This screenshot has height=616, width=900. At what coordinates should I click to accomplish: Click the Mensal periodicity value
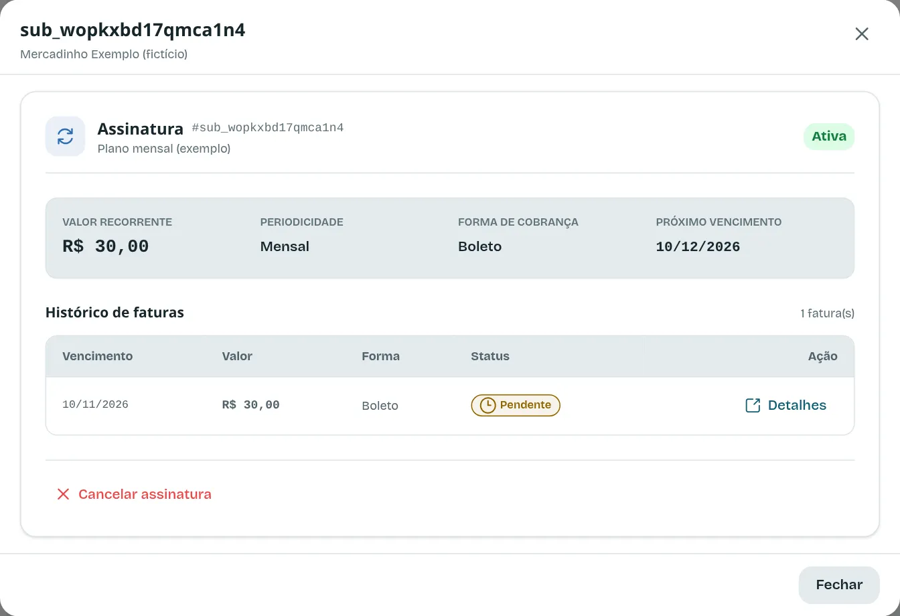pos(285,246)
